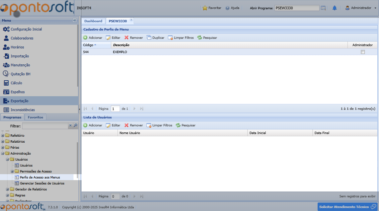The image size is (379, 211).
Task: Click the notification bell icon
Action: click(335, 8)
